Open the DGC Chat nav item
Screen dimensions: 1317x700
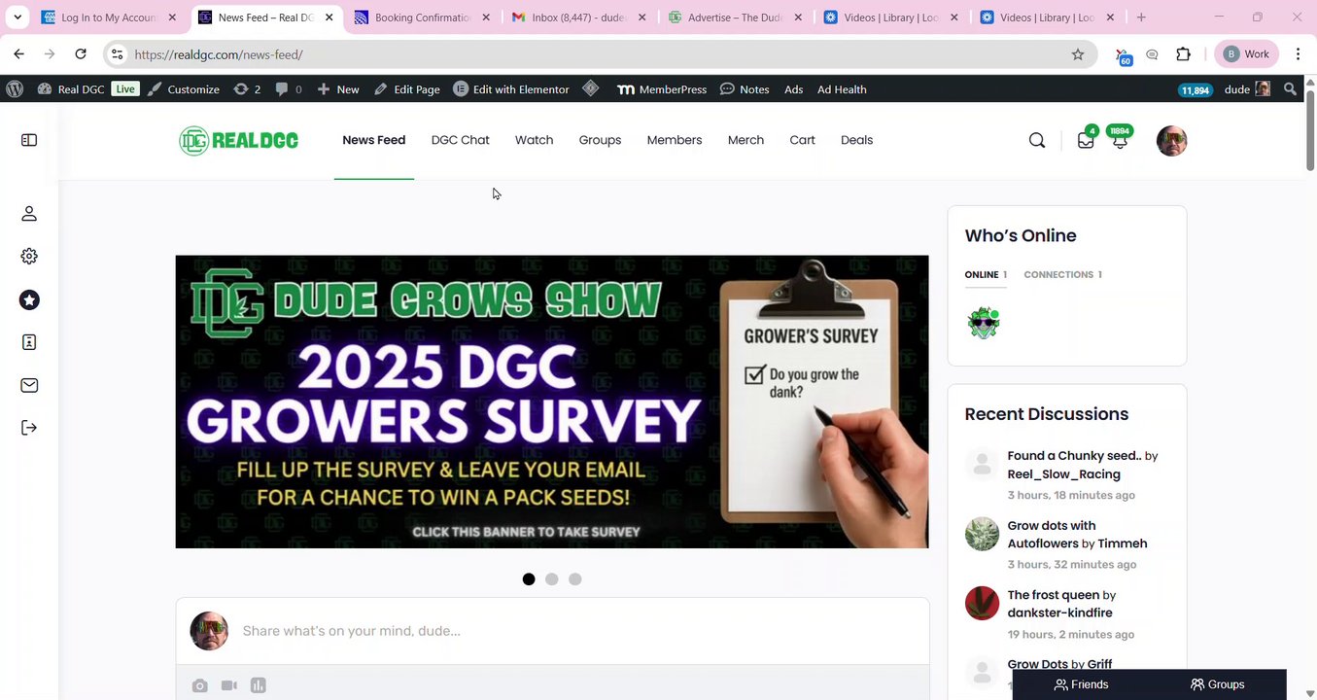coord(460,140)
